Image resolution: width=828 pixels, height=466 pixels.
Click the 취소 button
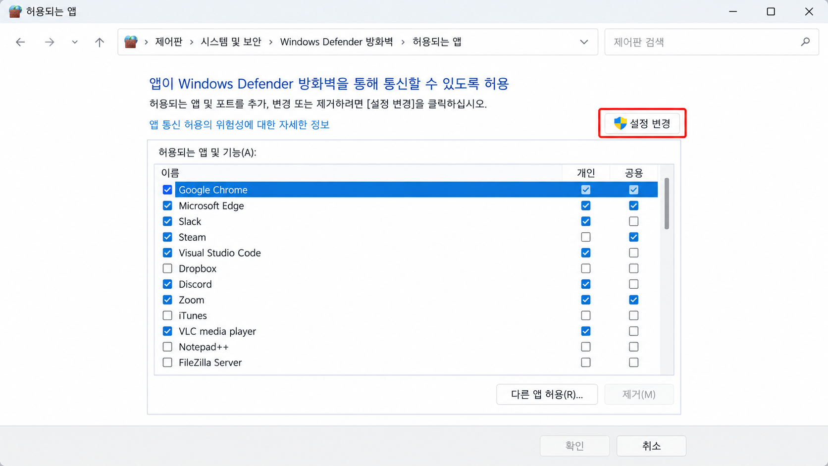pos(651,446)
